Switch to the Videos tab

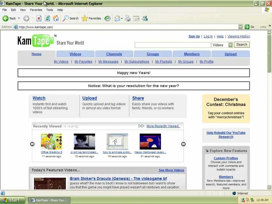75,54
